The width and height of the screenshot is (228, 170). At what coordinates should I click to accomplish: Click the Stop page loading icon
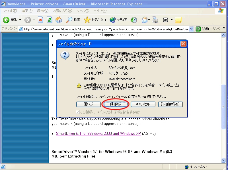41,20
